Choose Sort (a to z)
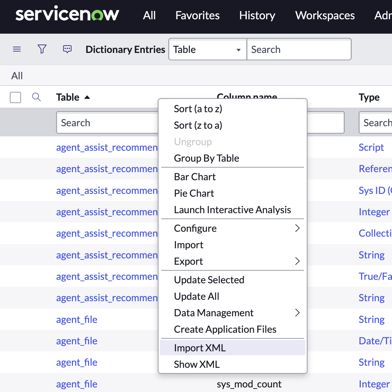Screen dimensions: 392x392 232,109
